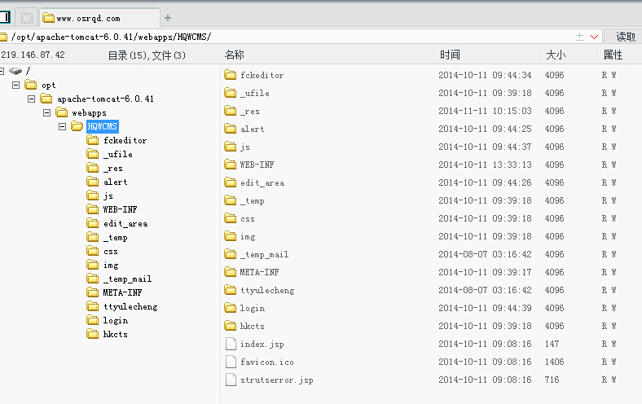Collapse the webapps tree node
642x404 pixels.
(46, 112)
